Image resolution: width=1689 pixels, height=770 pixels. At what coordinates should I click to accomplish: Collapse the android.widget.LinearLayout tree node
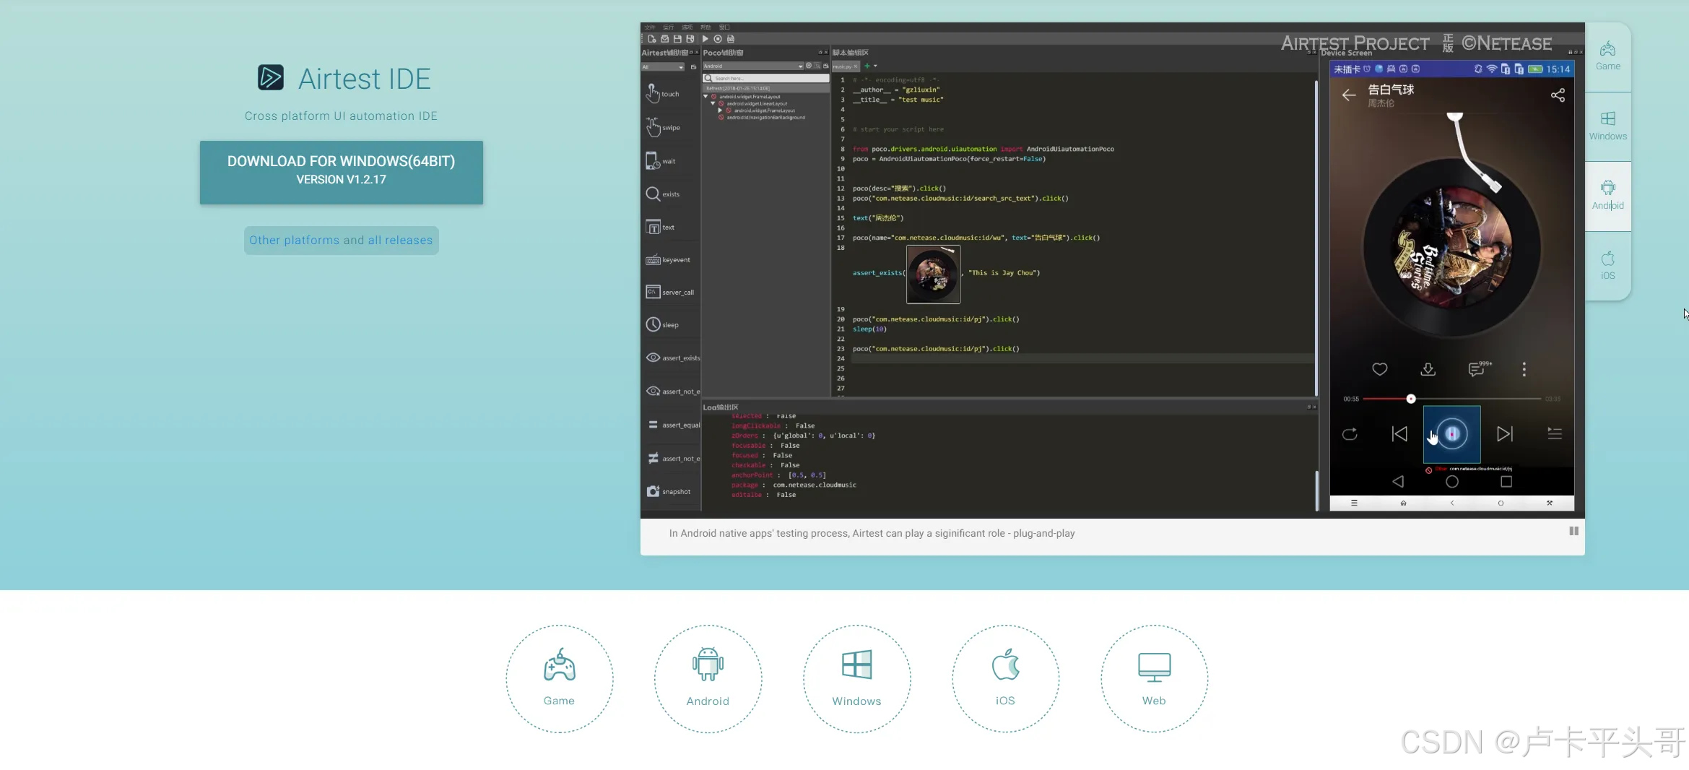[713, 103]
